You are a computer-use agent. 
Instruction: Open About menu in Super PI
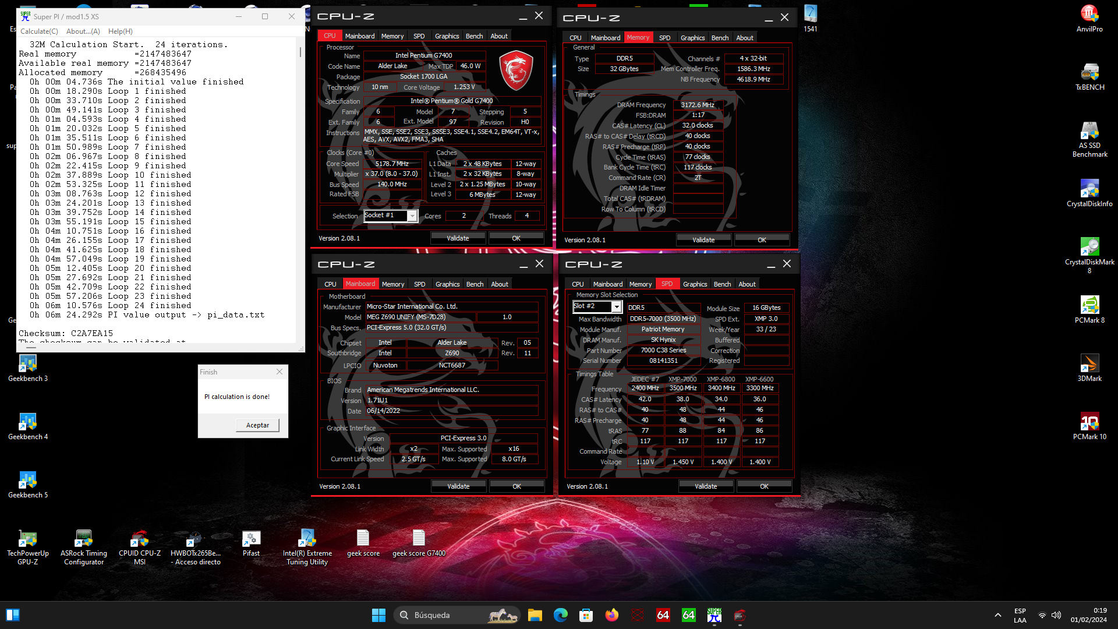click(x=83, y=31)
